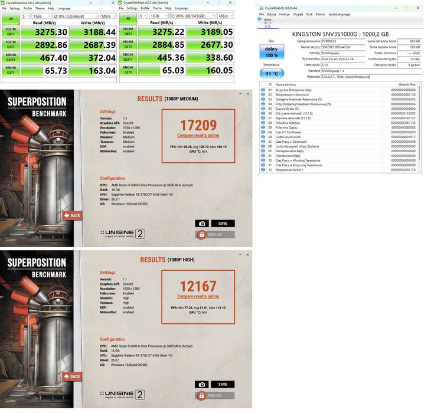The height and width of the screenshot is (413, 428).
Task: Open Funkcje menu in CrystalDiskInfo
Action: [284, 14]
